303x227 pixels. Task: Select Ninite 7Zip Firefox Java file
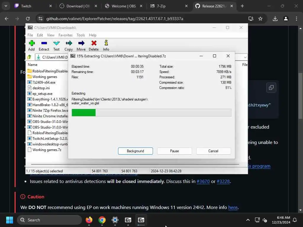tap(48, 111)
